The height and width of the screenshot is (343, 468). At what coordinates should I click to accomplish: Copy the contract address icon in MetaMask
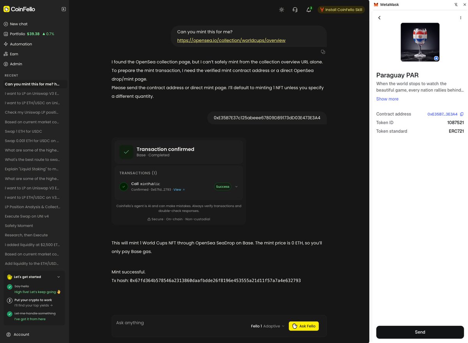[462, 114]
